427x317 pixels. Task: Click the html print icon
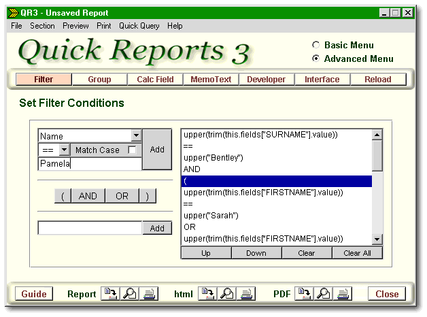point(246,294)
